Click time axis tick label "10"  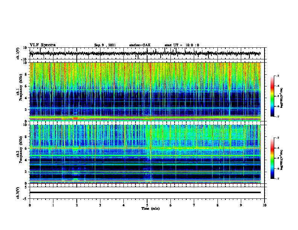(x=265, y=205)
